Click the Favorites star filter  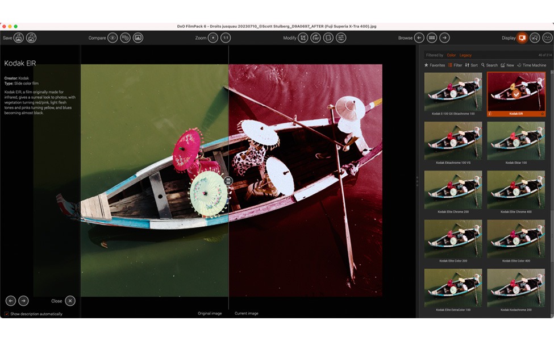435,65
